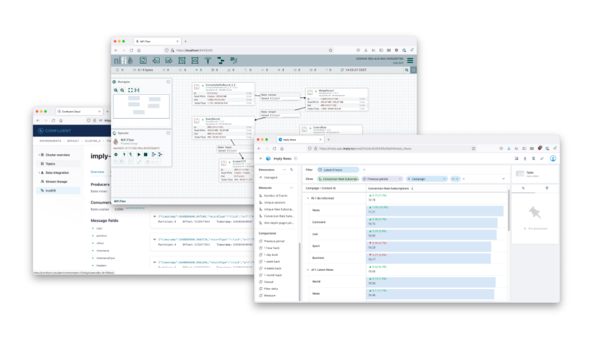This screenshot has height=337, width=599.
Task: Click the search icon in NiFi status bar
Action: coord(406,71)
